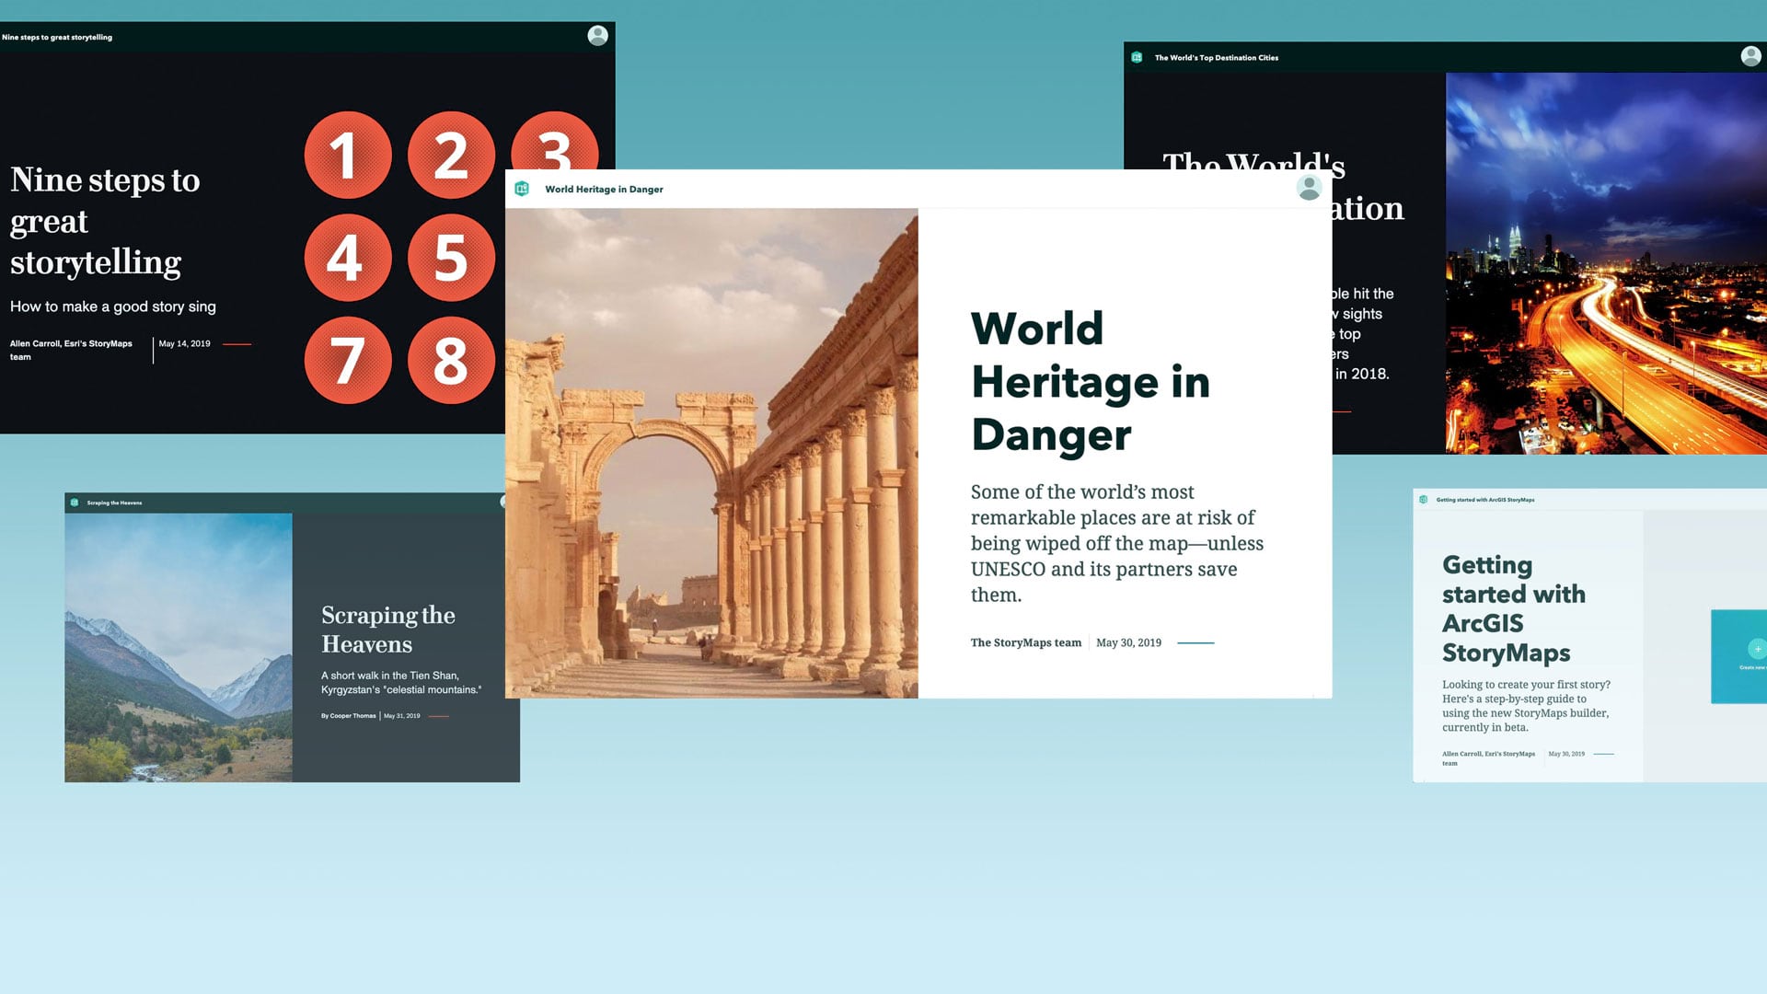Click profile avatar in Nine steps header
This screenshot has width=1767, height=994.
point(597,36)
